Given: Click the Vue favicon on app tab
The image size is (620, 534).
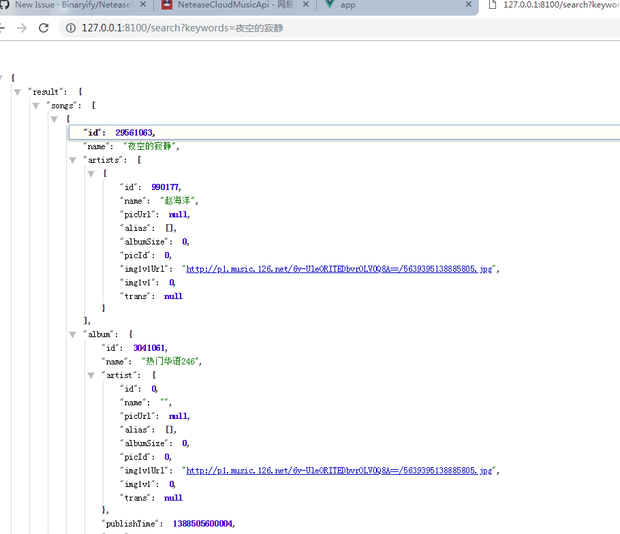Looking at the screenshot, I should [x=330, y=4].
